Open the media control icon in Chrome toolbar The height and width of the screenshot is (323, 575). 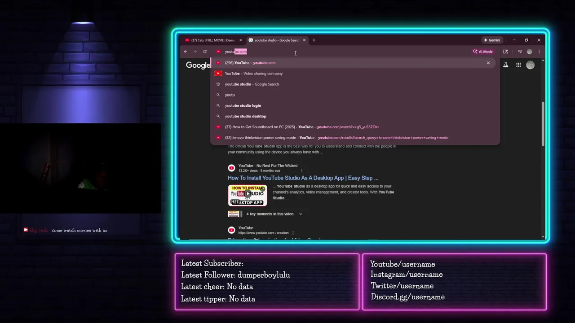pos(520,52)
